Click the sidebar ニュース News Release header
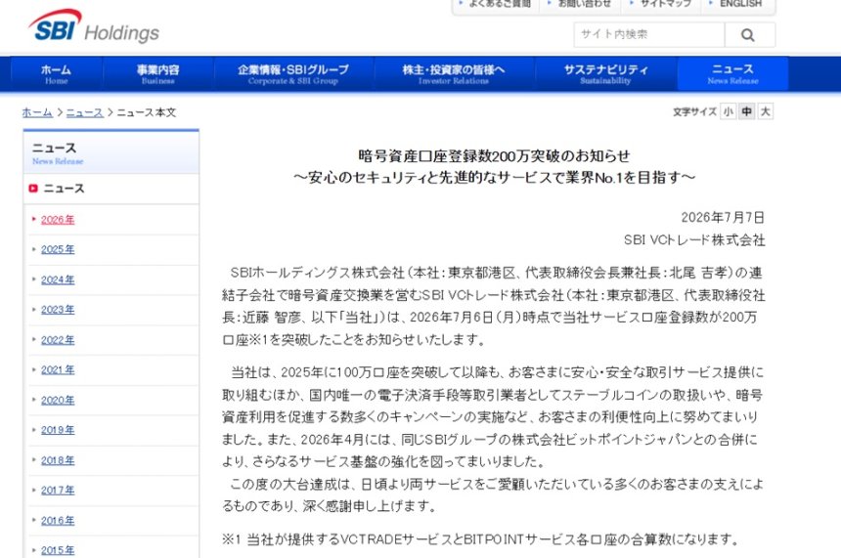 (x=111, y=152)
